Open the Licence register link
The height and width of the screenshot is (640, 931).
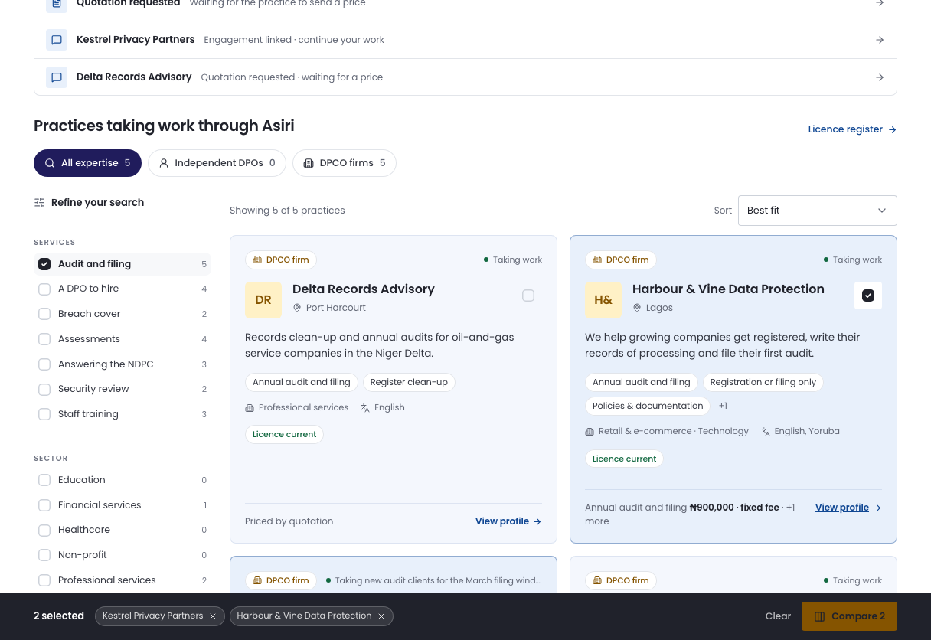click(x=852, y=129)
